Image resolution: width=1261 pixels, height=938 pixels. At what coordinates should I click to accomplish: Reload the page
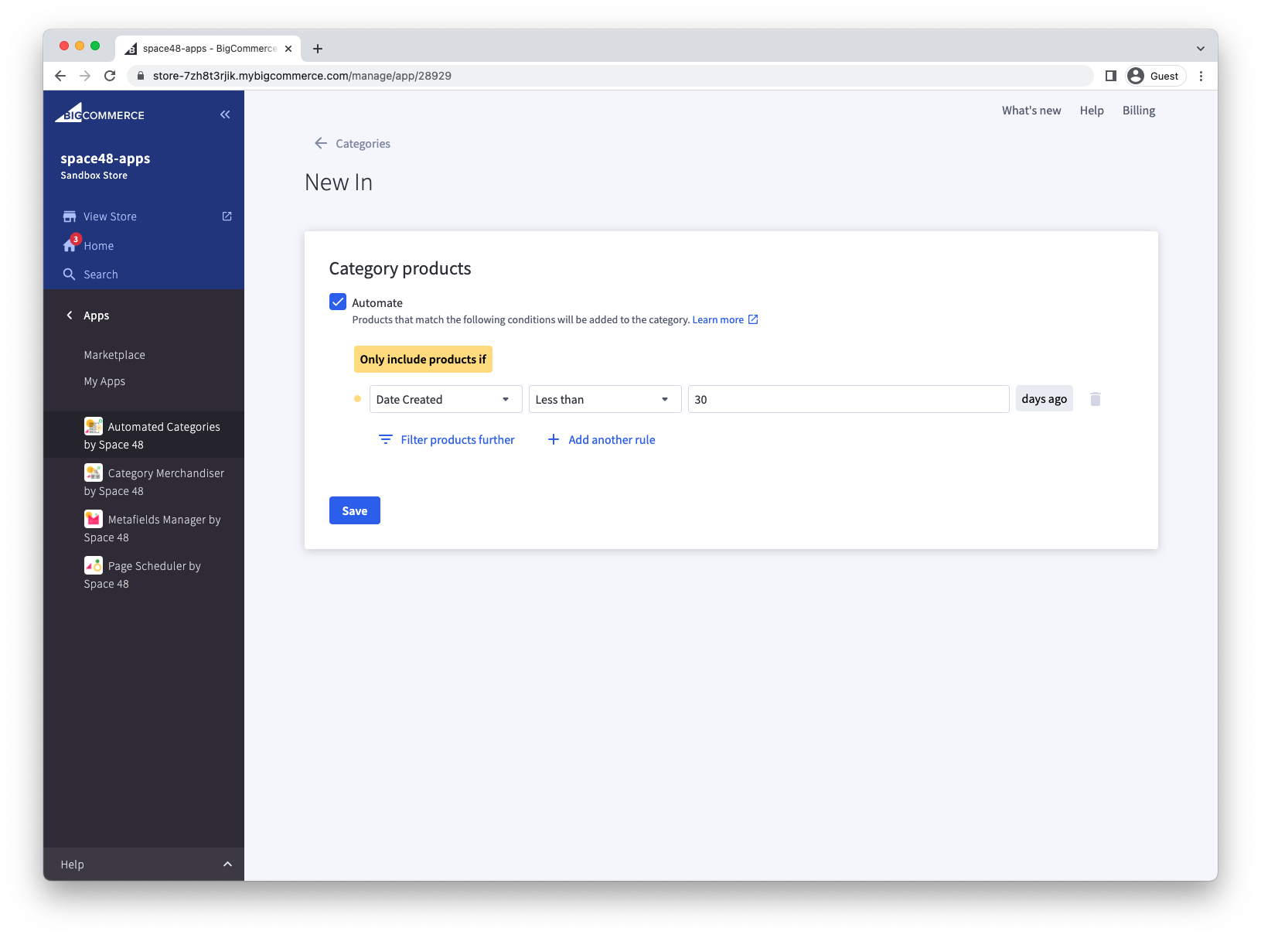pyautogui.click(x=110, y=76)
